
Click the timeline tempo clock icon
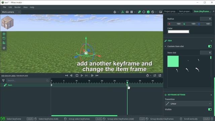[x=147, y=75]
